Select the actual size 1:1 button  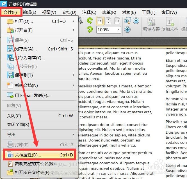pyautogui.click(x=100, y=21)
